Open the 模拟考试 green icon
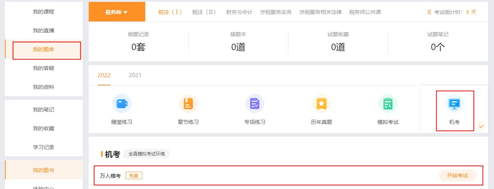The image size is (494, 189). coord(388,104)
